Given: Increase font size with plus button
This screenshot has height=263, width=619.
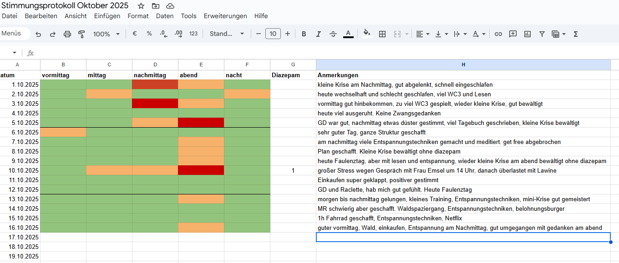Looking at the screenshot, I should [288, 34].
